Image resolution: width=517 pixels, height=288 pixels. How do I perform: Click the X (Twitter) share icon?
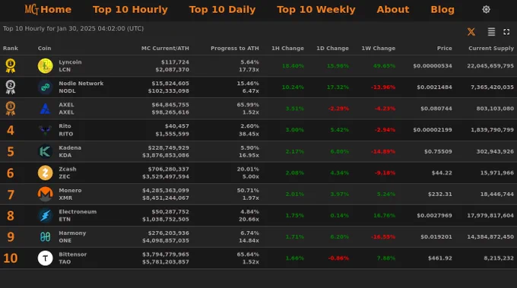coord(471,32)
